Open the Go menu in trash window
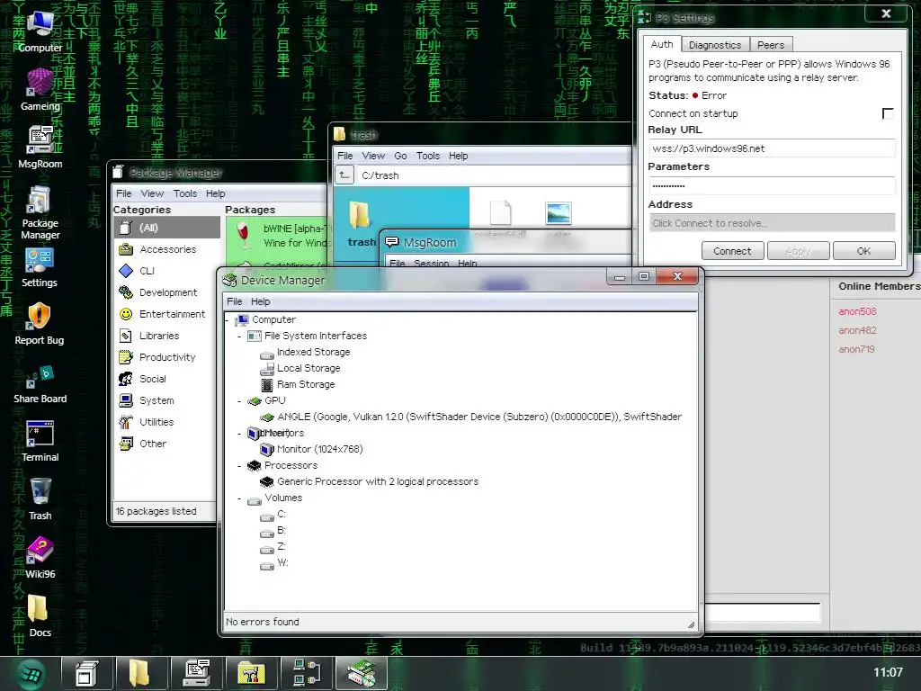Image resolution: width=921 pixels, height=691 pixels. (400, 156)
